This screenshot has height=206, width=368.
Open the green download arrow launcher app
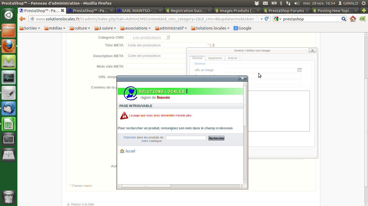pos(9,62)
